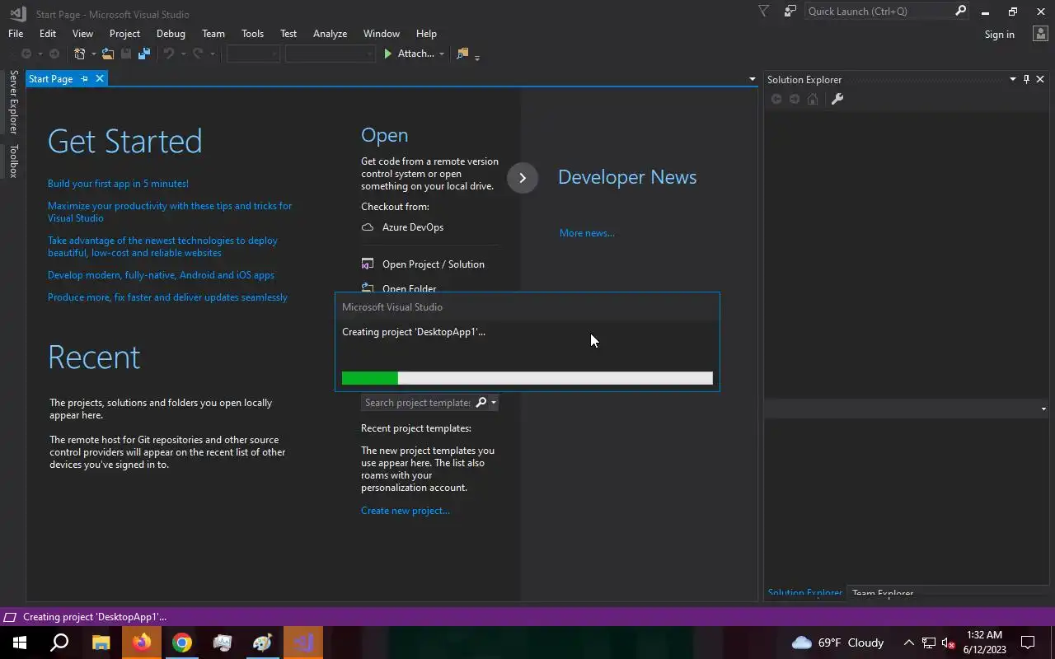Collapse Developer News with the round arrow
1055x659 pixels.
click(x=523, y=178)
